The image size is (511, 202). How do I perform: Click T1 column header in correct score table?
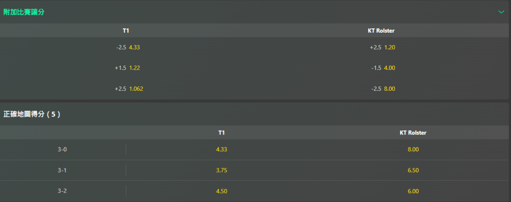[221, 133]
